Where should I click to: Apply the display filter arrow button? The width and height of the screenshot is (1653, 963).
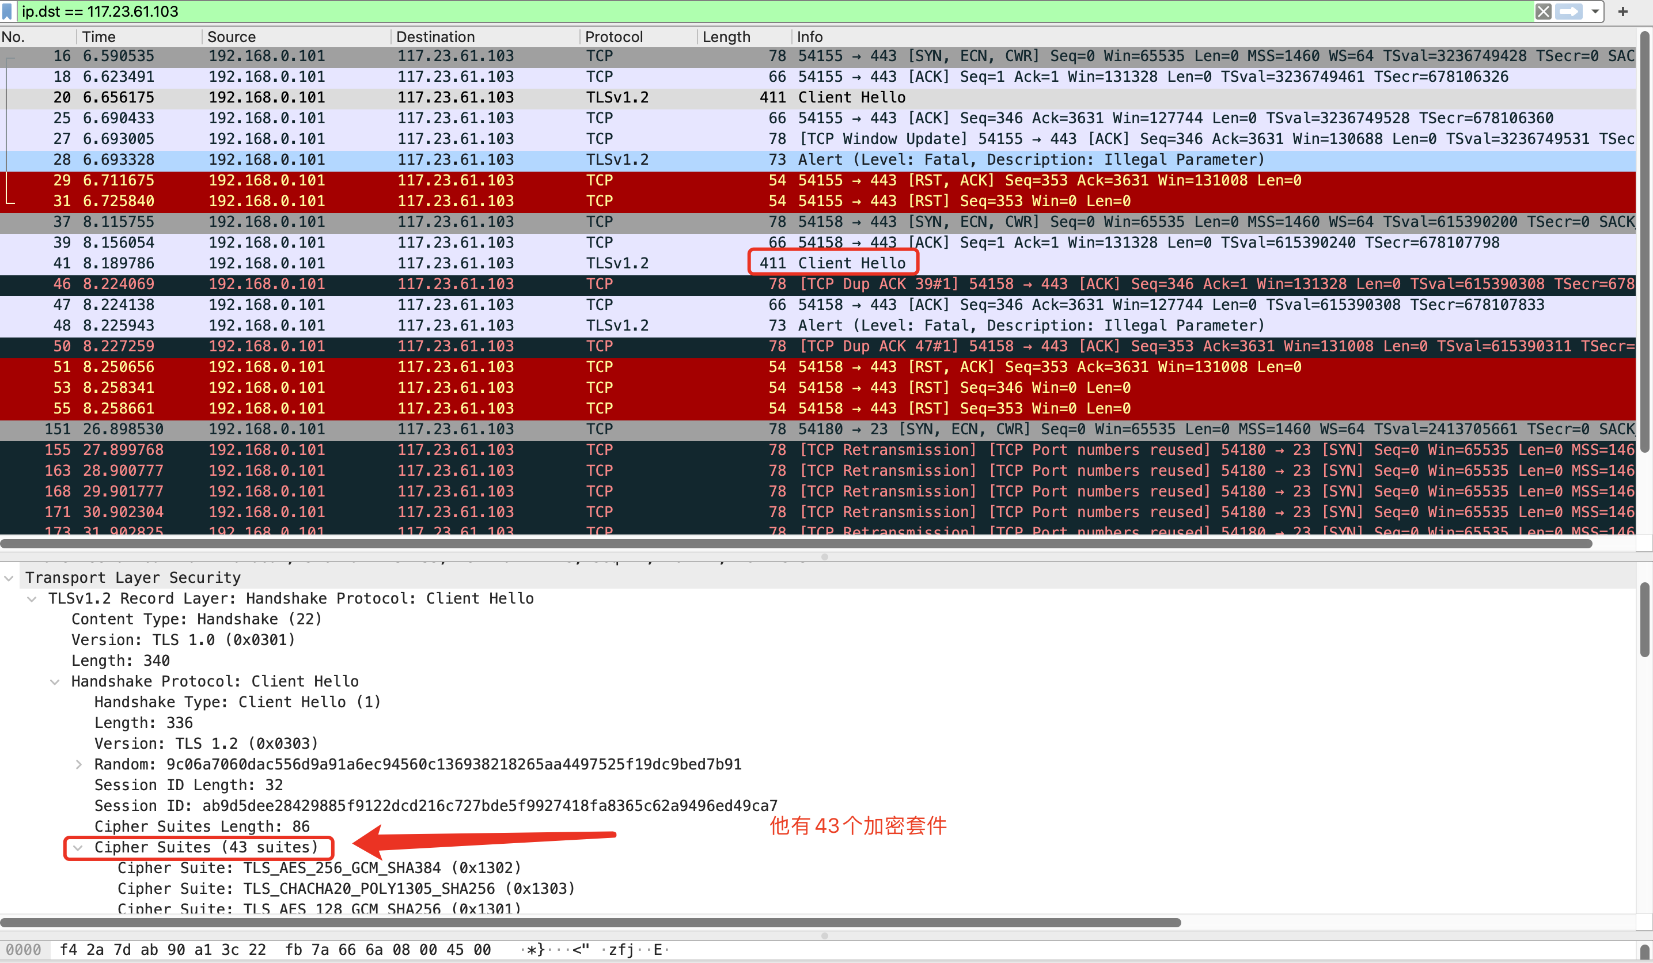pos(1568,11)
